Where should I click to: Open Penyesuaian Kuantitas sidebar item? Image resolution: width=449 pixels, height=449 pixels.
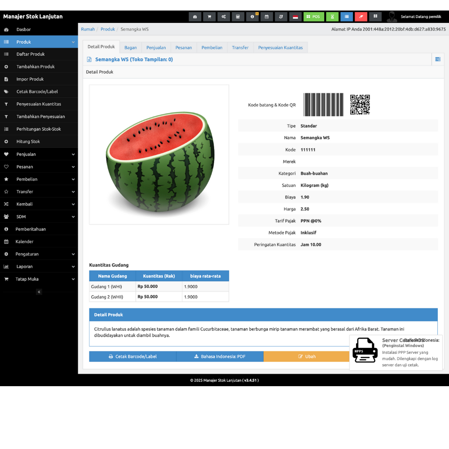[39, 104]
